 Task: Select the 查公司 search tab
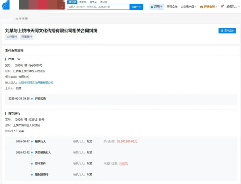click(x=72, y=2)
